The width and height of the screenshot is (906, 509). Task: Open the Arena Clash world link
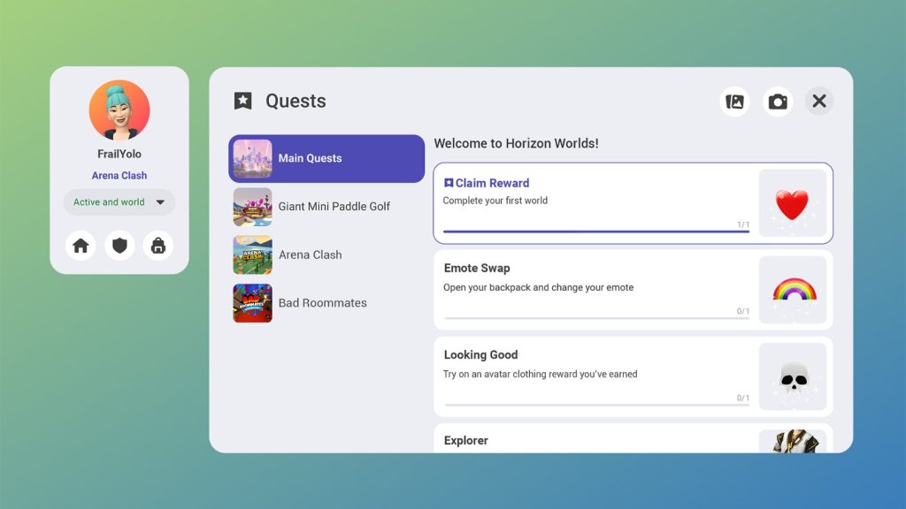point(119,175)
